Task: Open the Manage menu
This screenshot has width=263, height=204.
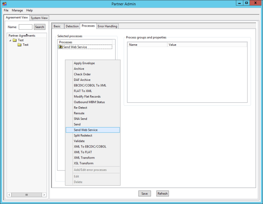Action: [17, 10]
